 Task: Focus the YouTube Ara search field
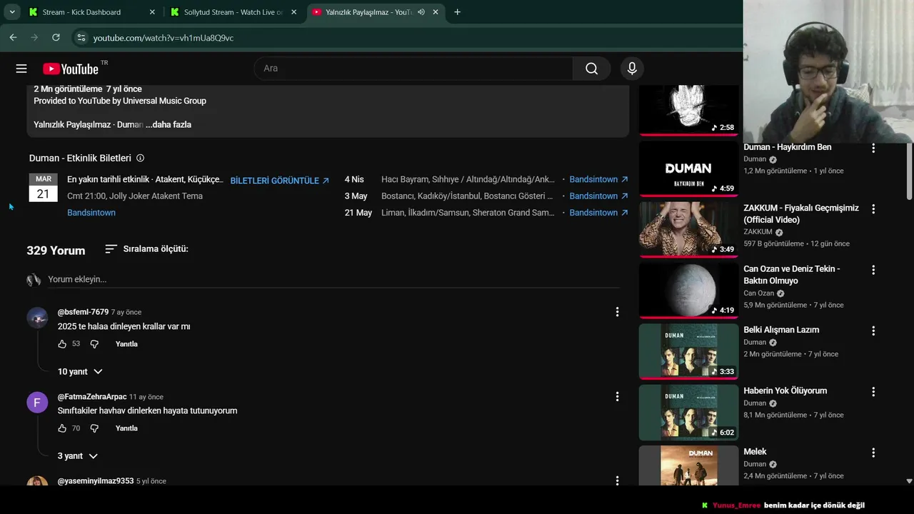coord(414,69)
